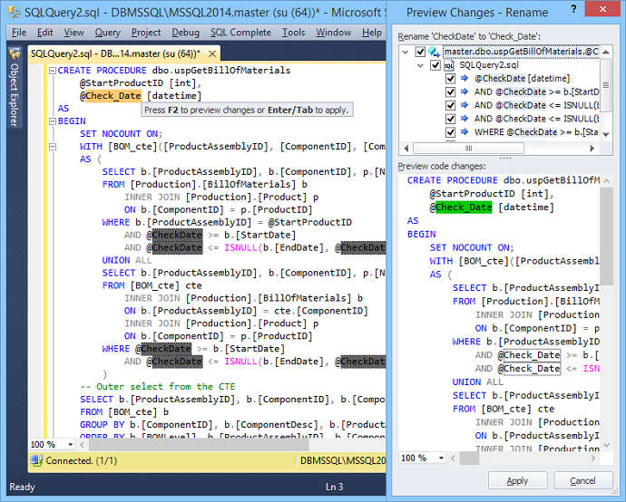Open the Object Explorer side tab
Viewport: 626px width, 502px height.
pyautogui.click(x=15, y=88)
